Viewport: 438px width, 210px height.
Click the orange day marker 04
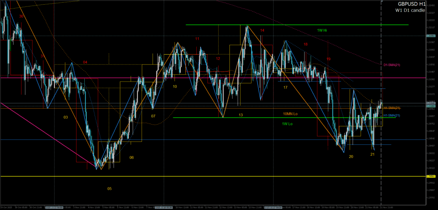pos(85,62)
